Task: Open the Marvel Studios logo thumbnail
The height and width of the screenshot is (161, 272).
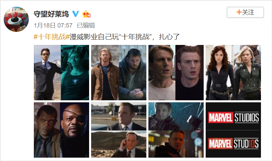Action: pyautogui.click(x=233, y=130)
